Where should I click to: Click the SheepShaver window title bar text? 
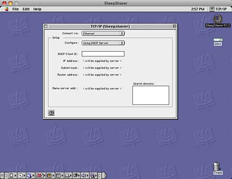click(x=116, y=3)
